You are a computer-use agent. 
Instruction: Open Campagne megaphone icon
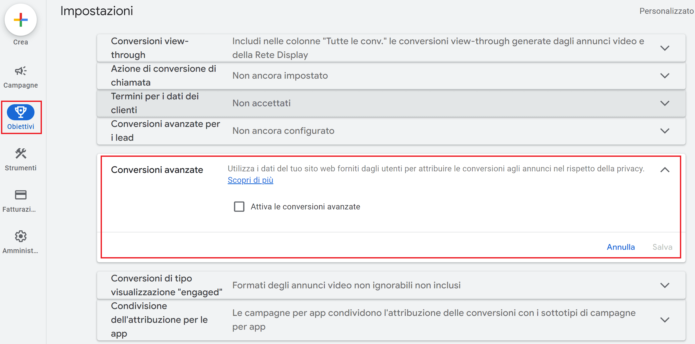(x=20, y=71)
